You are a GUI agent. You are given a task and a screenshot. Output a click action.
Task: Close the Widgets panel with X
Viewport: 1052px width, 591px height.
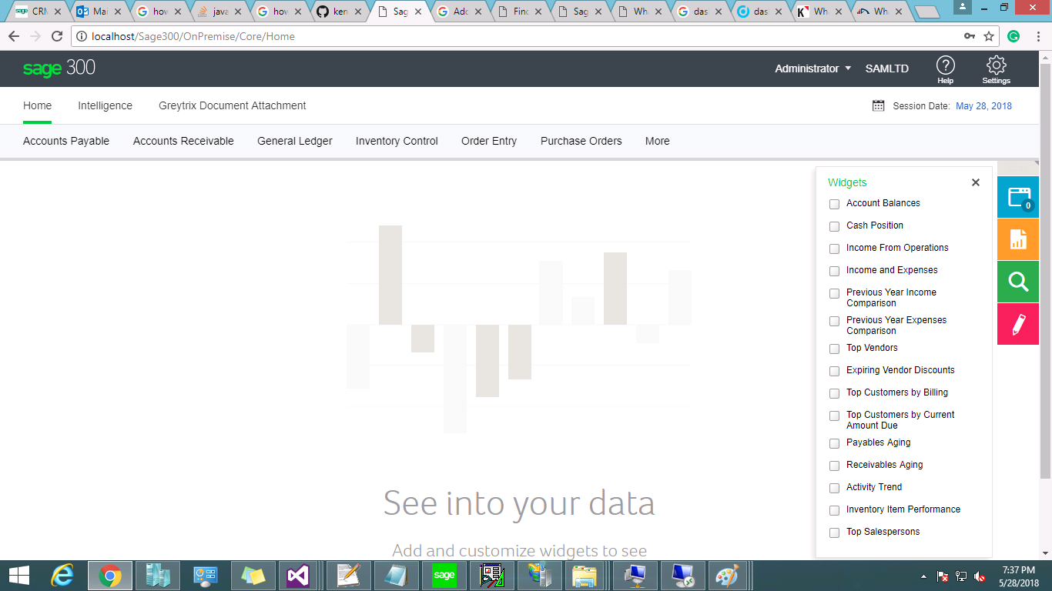pyautogui.click(x=976, y=182)
